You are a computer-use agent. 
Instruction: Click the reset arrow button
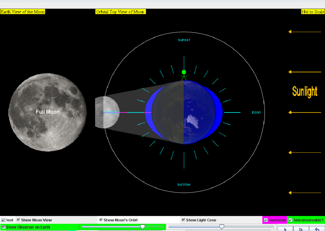tap(317, 228)
